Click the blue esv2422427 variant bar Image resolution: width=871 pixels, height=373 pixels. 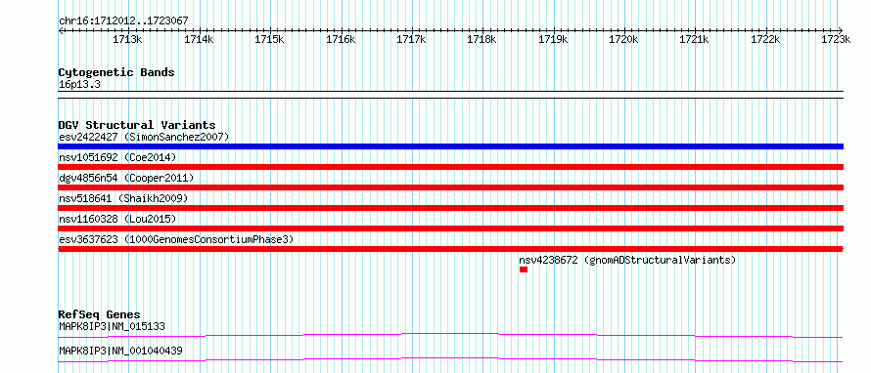tap(450, 146)
